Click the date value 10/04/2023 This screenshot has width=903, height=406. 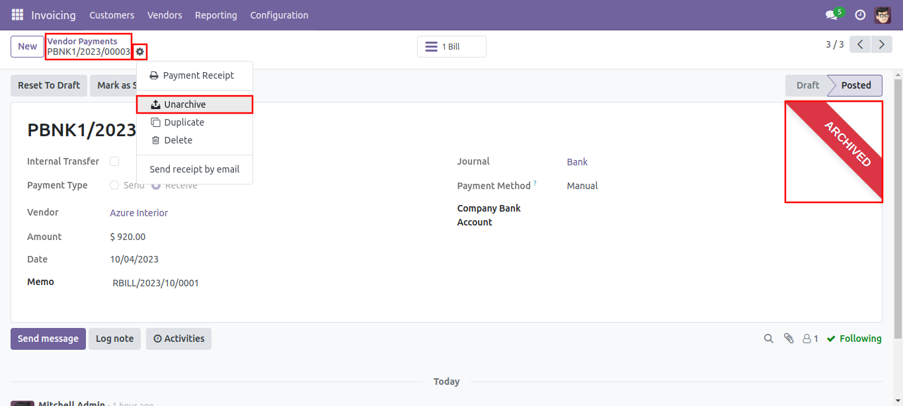tap(134, 259)
